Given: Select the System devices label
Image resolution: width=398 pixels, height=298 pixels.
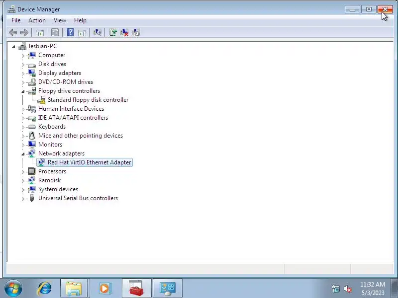Looking at the screenshot, I should pyautogui.click(x=58, y=189).
